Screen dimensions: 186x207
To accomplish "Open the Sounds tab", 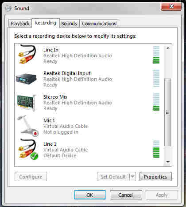I will tap(69, 24).
